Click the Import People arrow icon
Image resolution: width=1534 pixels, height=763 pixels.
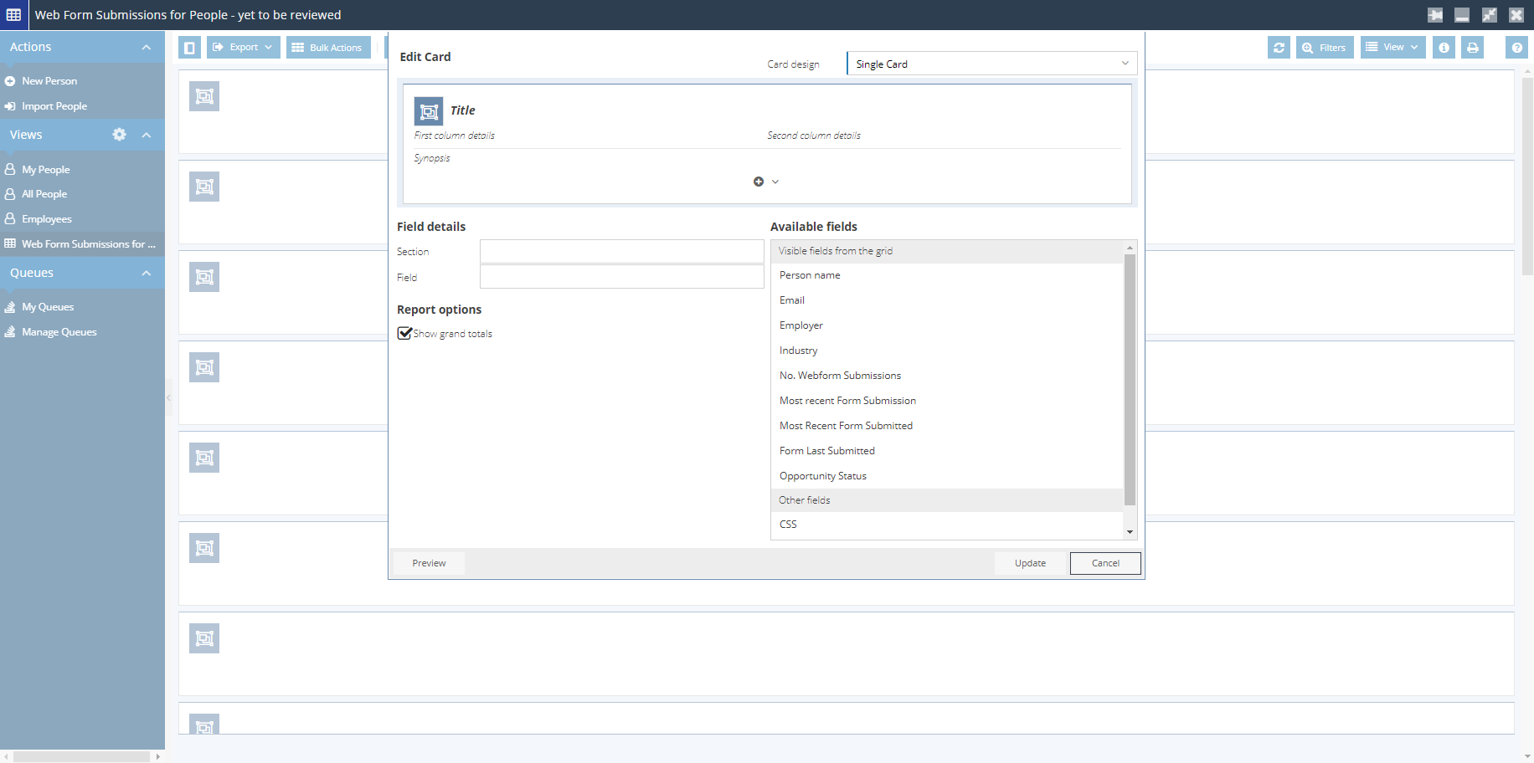point(10,106)
